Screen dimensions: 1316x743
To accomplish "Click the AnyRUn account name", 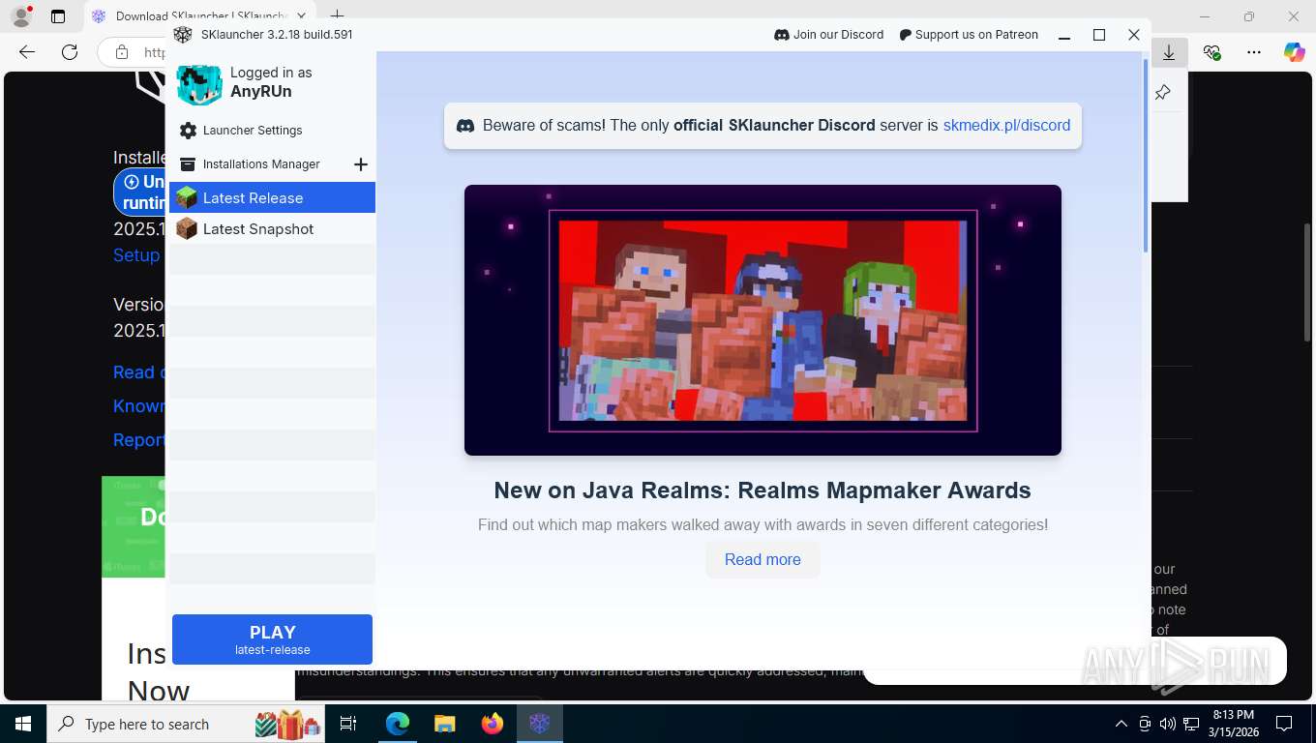I will click(260, 92).
